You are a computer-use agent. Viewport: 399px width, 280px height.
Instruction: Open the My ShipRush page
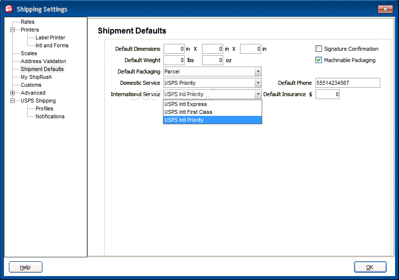click(x=36, y=77)
